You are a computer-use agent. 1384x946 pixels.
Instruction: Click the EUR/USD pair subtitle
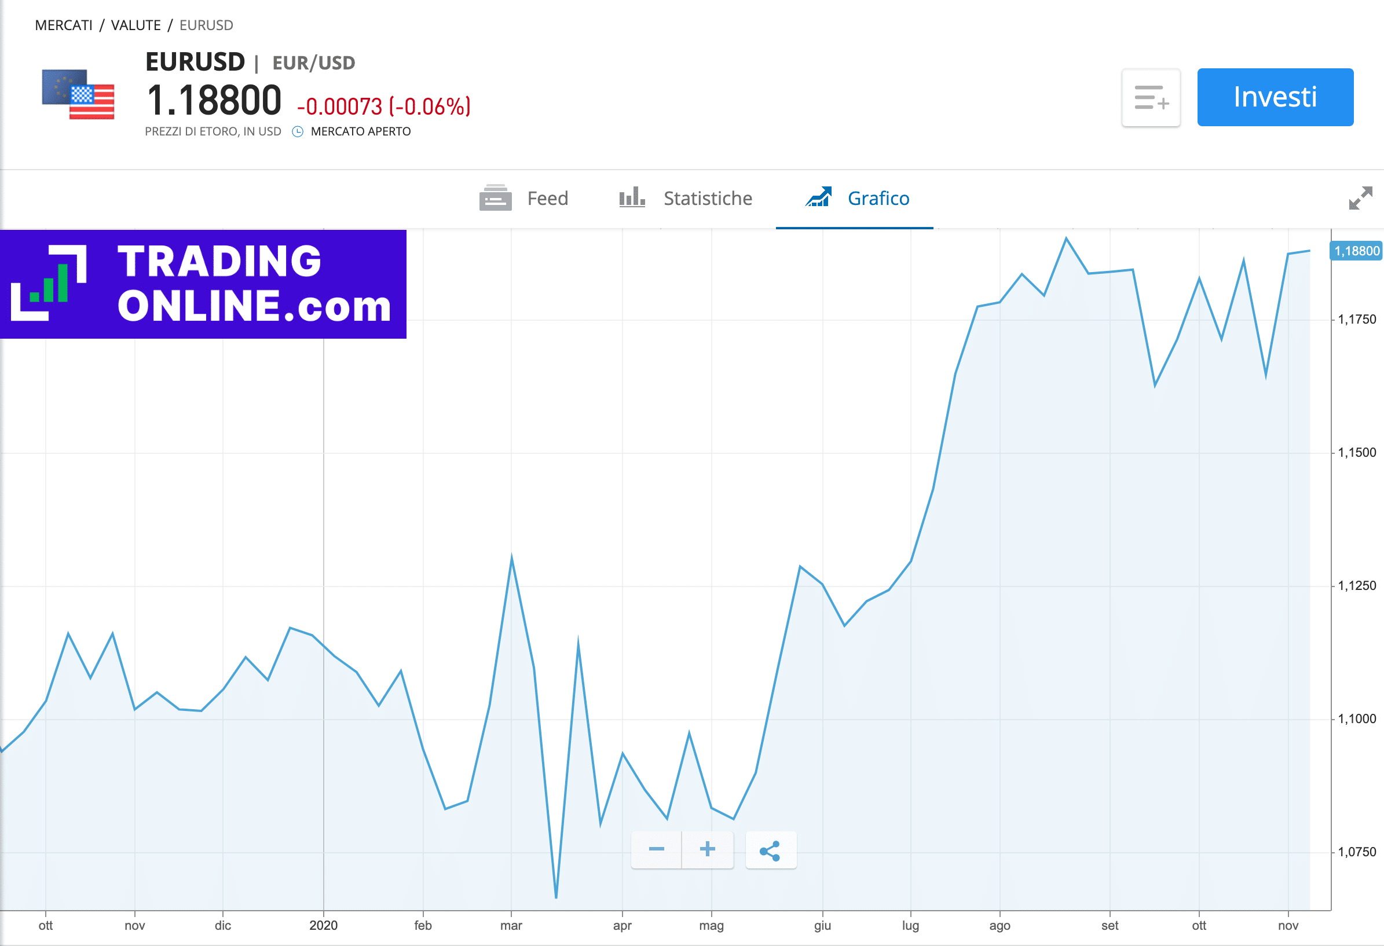point(314,63)
